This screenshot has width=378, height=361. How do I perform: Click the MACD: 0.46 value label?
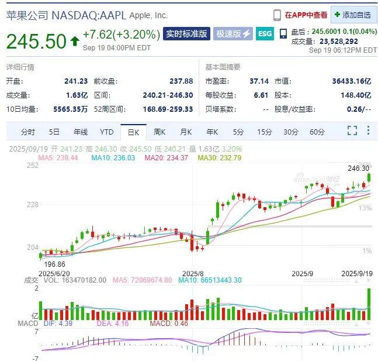(x=169, y=324)
